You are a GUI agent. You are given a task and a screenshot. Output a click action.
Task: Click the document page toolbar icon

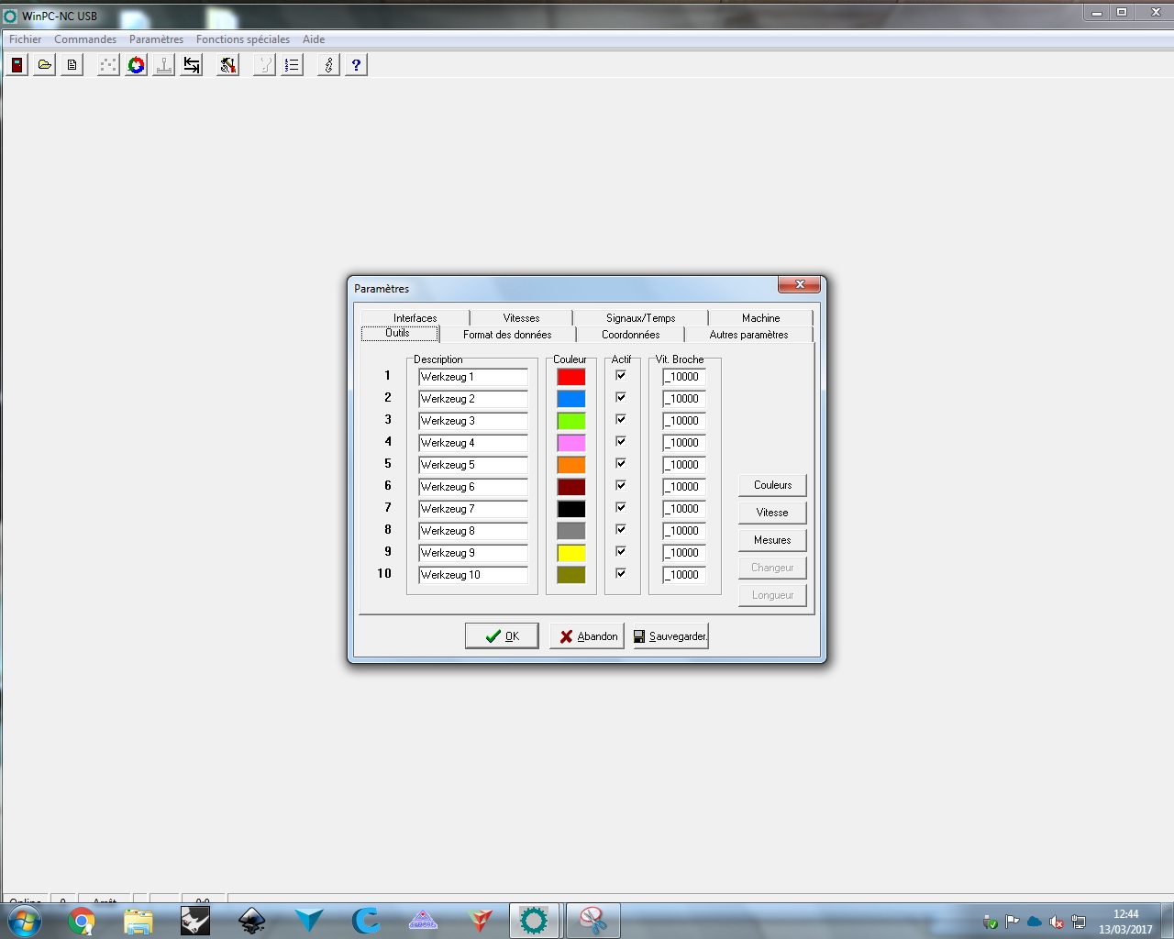72,65
